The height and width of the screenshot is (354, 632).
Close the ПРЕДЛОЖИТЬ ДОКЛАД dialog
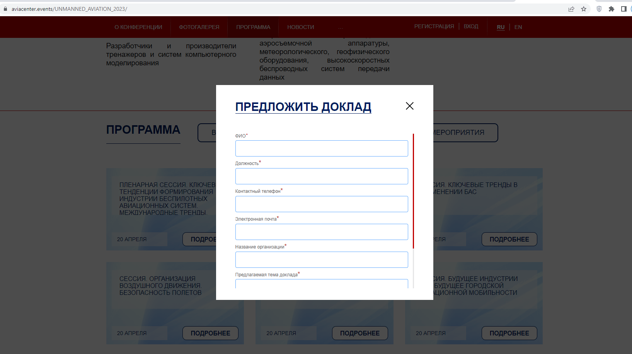[410, 106]
